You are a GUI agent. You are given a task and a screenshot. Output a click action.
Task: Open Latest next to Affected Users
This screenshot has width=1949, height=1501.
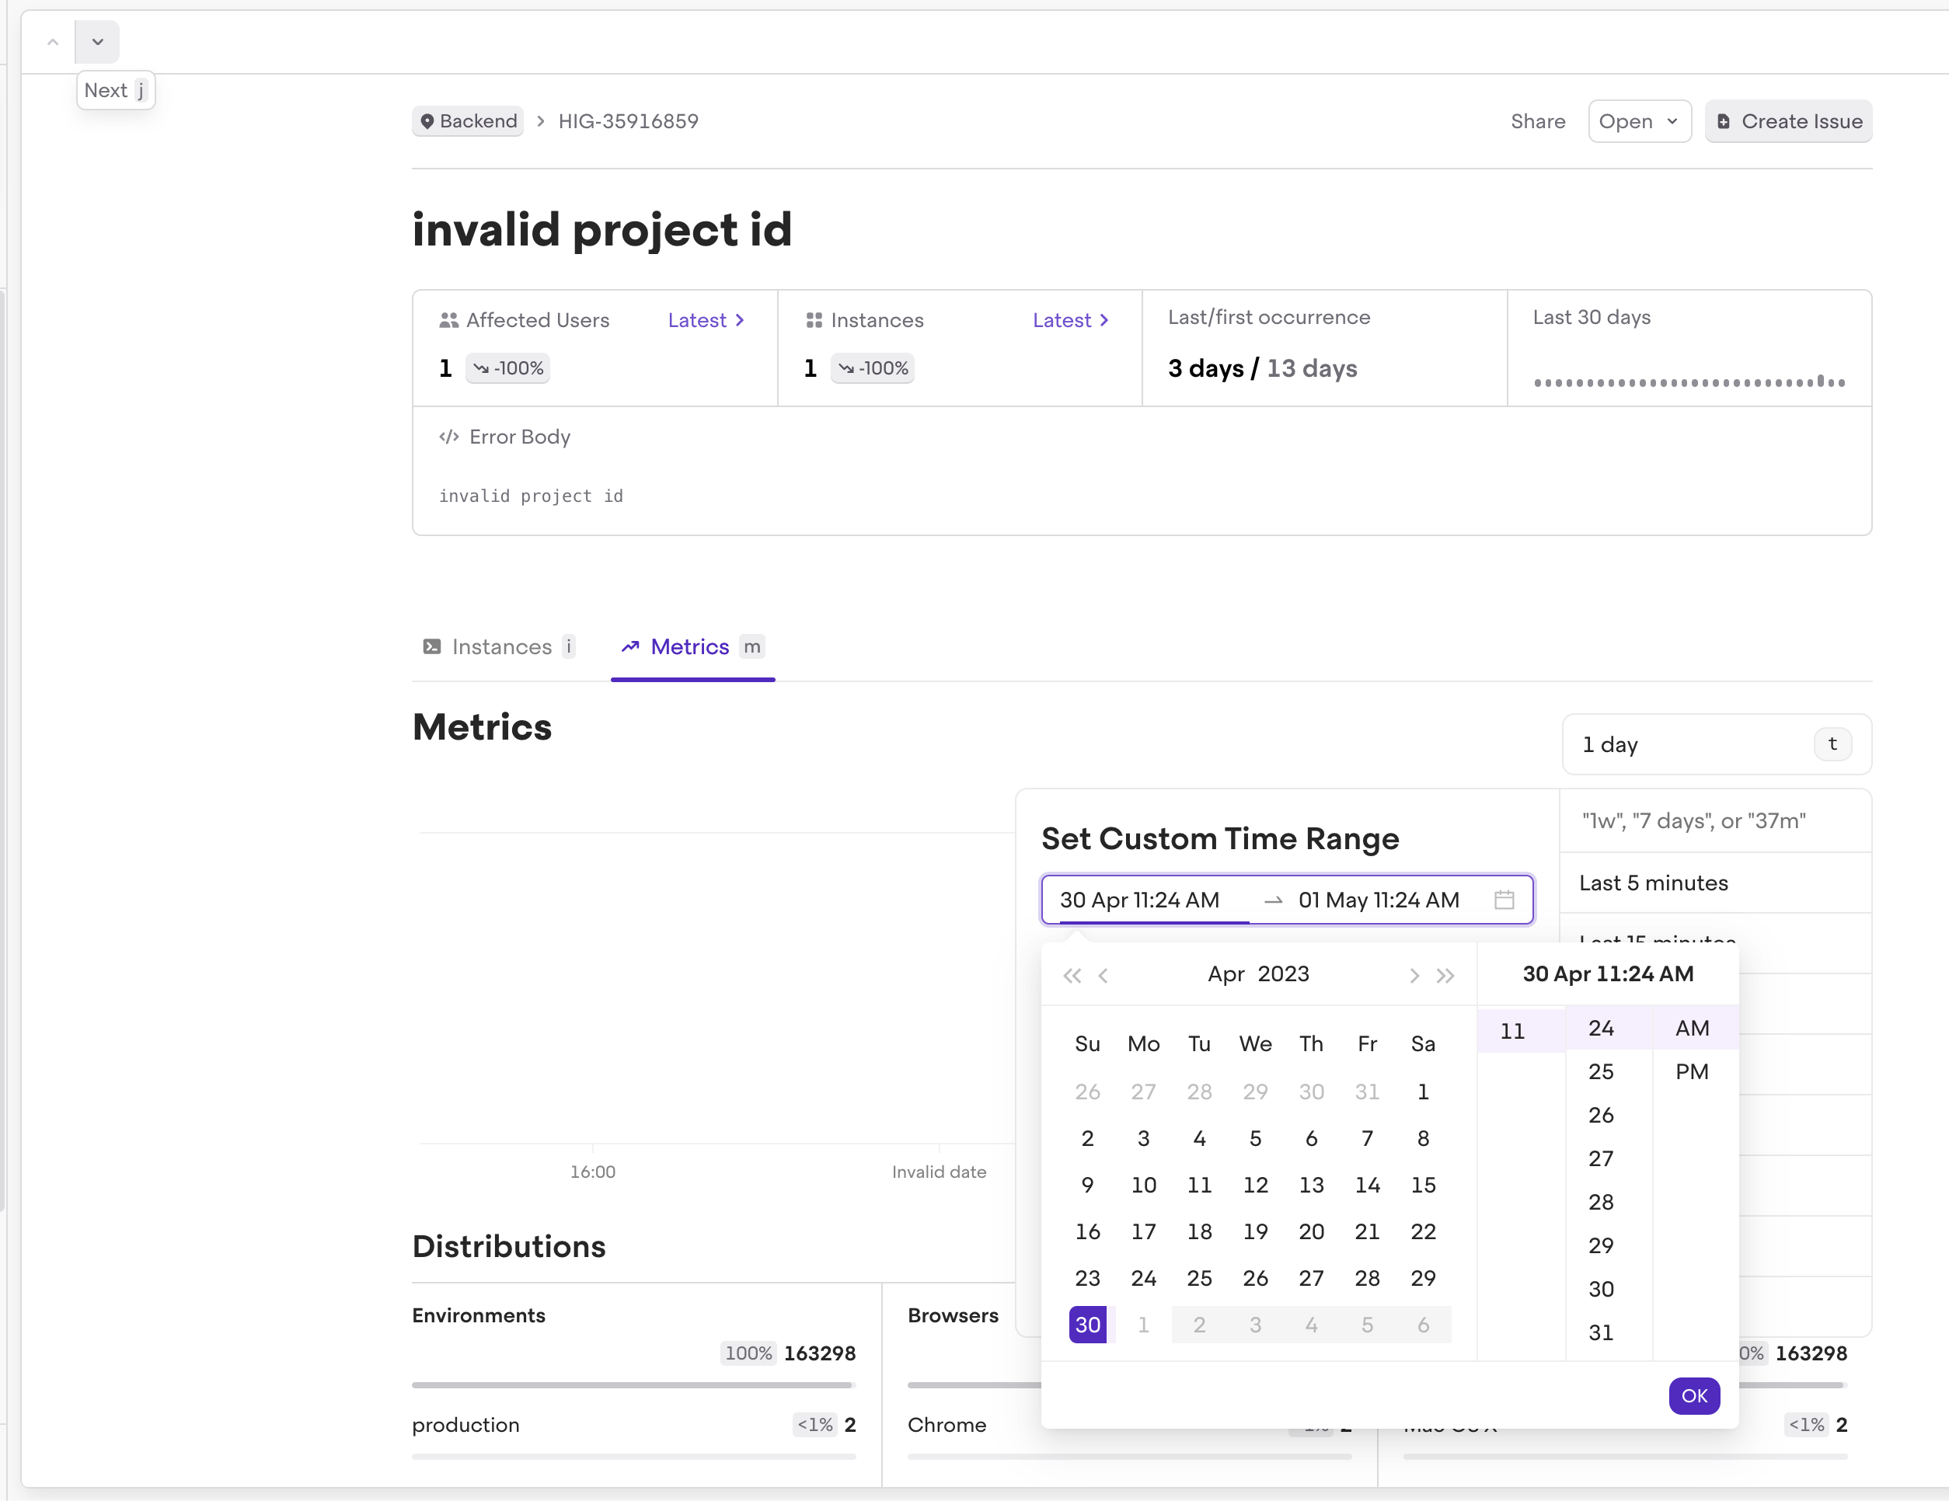pos(705,319)
